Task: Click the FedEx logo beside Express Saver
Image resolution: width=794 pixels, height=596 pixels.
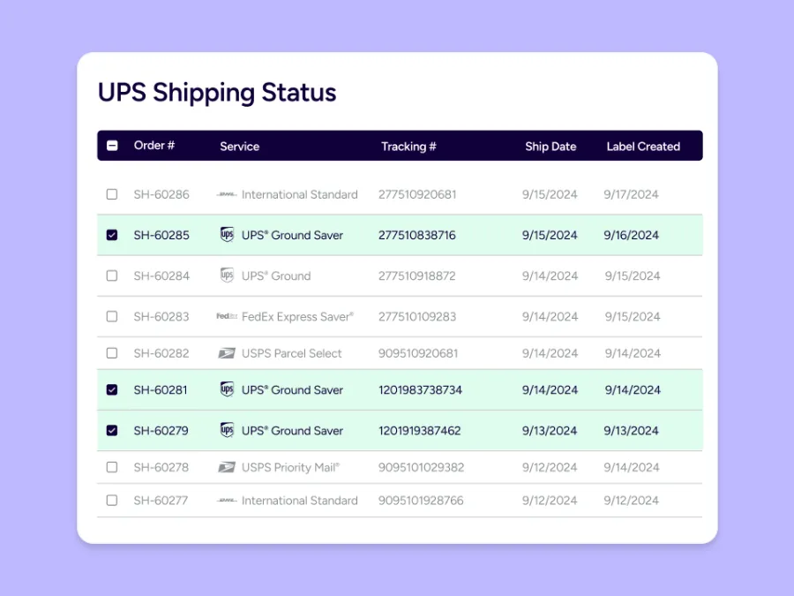Action: pos(227,316)
